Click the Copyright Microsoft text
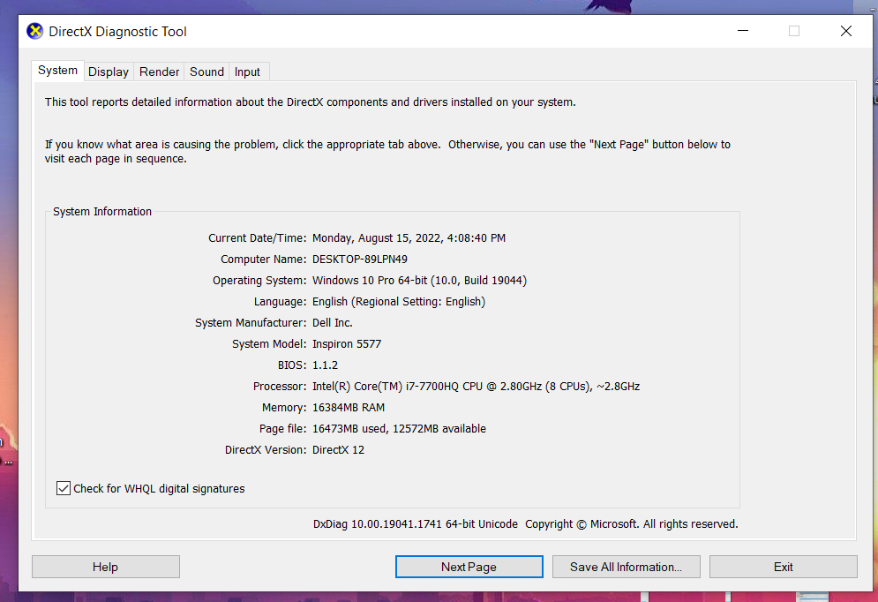 tap(632, 524)
